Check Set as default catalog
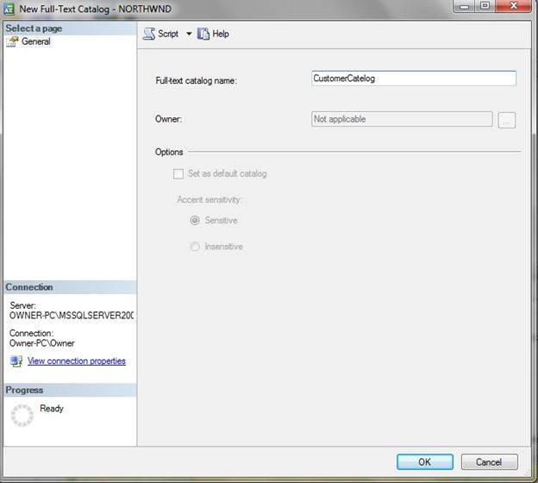The height and width of the screenshot is (483, 538). click(x=178, y=173)
